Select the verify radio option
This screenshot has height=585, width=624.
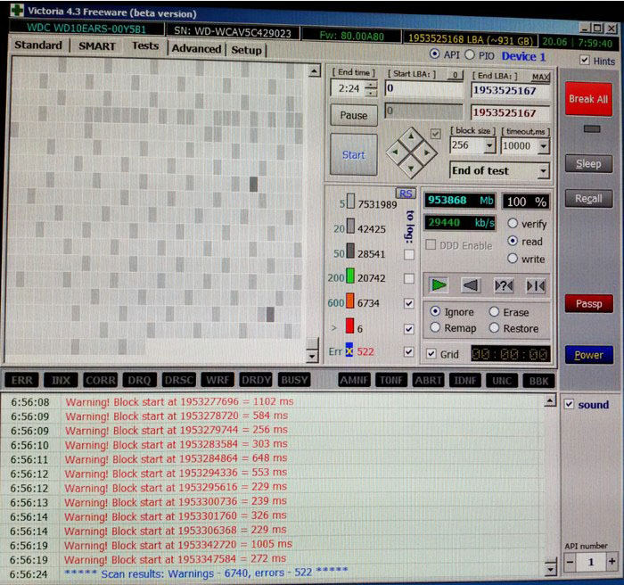513,224
